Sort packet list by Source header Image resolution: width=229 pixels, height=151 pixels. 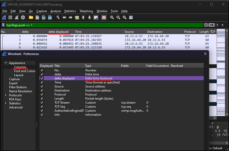point(135,32)
